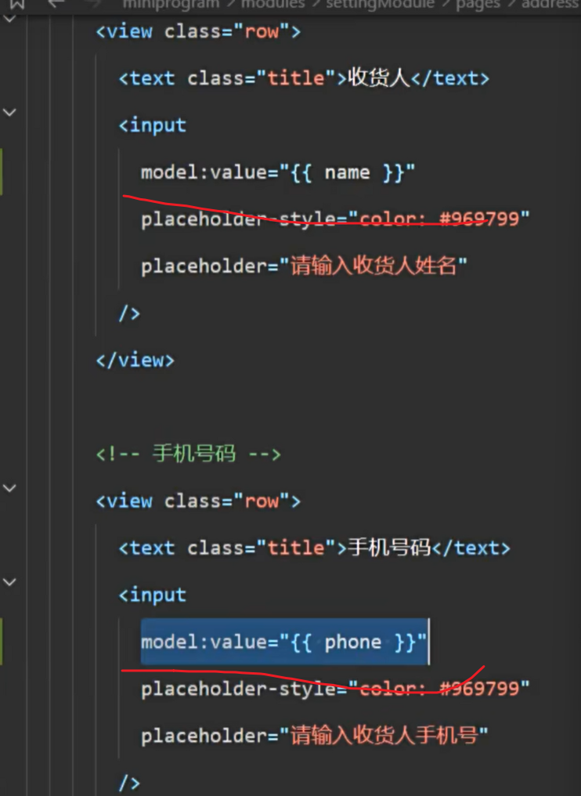Select the settingModule breadcrumb item

(x=377, y=4)
